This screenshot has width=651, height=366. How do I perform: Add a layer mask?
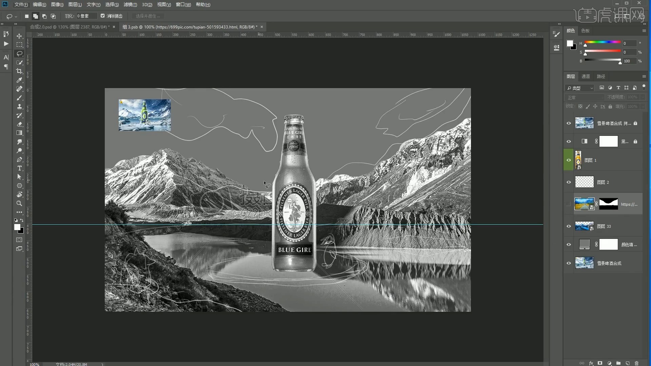click(x=600, y=363)
